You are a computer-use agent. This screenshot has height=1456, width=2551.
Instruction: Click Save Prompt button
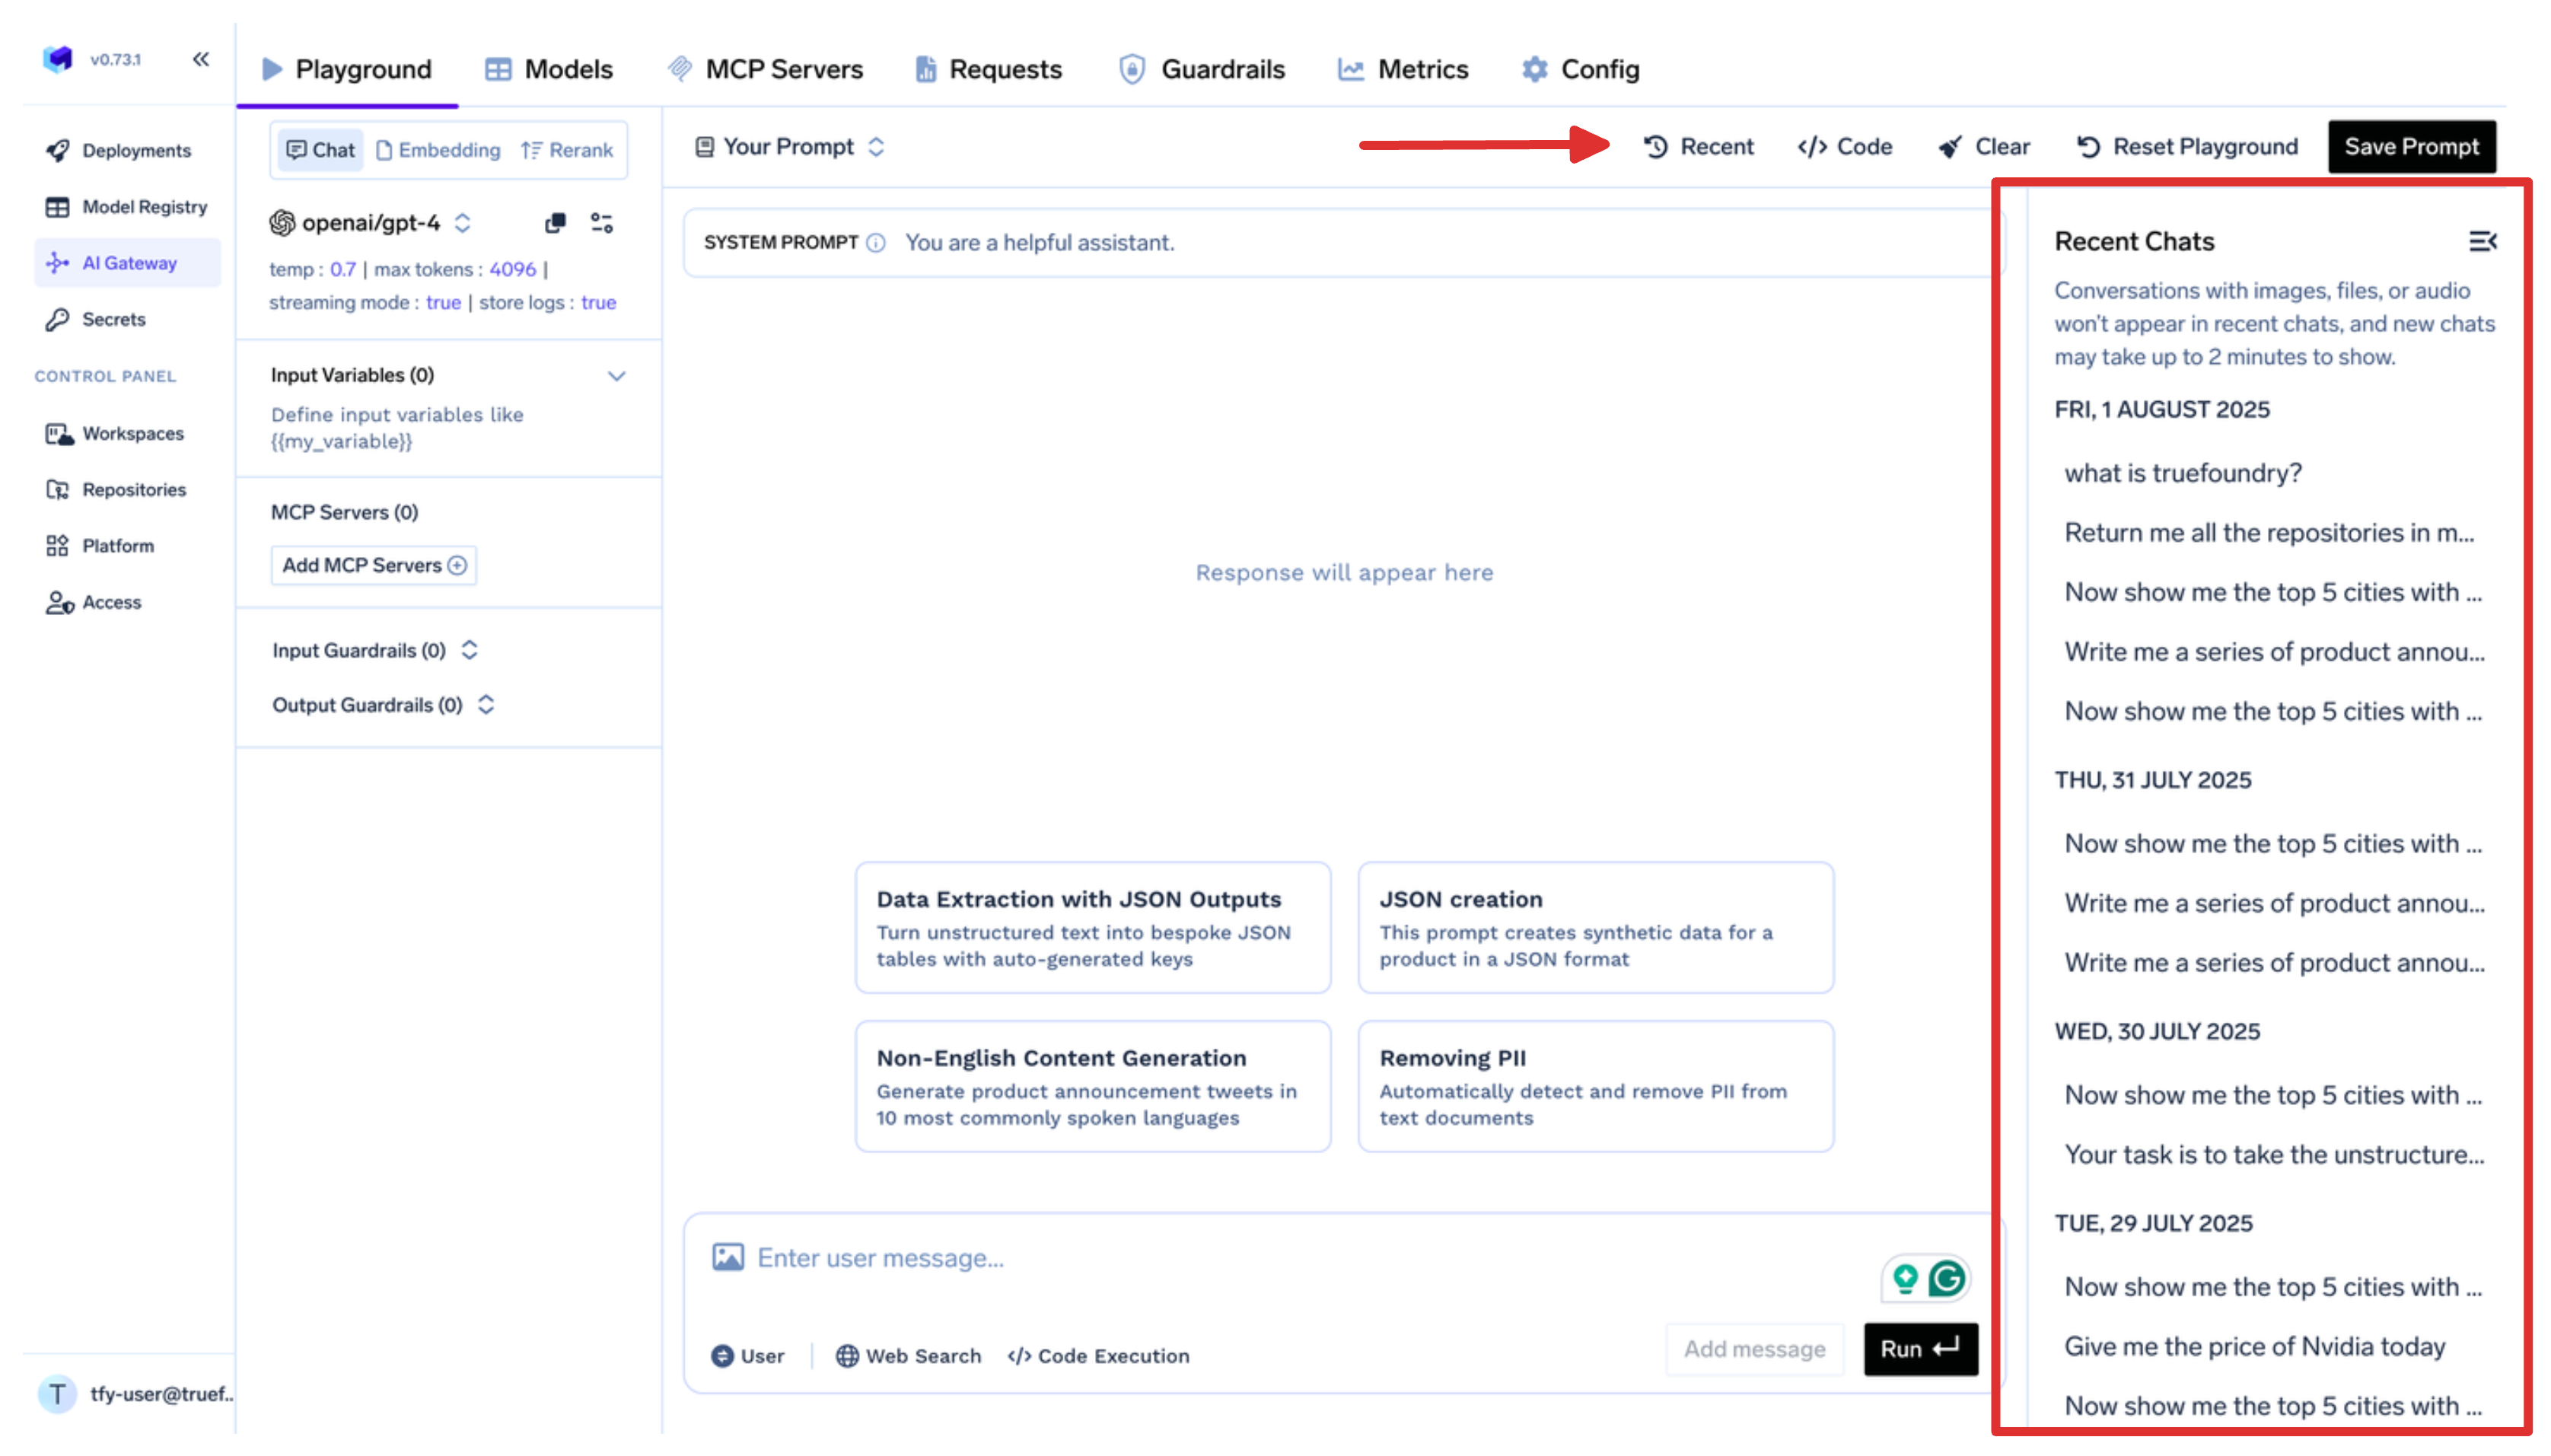click(x=2410, y=147)
